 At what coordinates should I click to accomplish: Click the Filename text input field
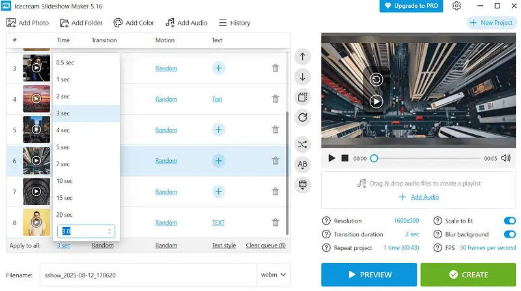coord(148,275)
